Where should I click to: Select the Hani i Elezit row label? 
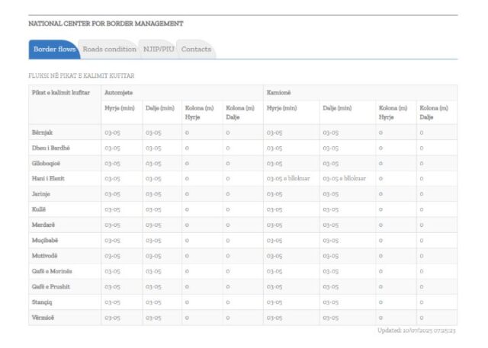(48, 178)
